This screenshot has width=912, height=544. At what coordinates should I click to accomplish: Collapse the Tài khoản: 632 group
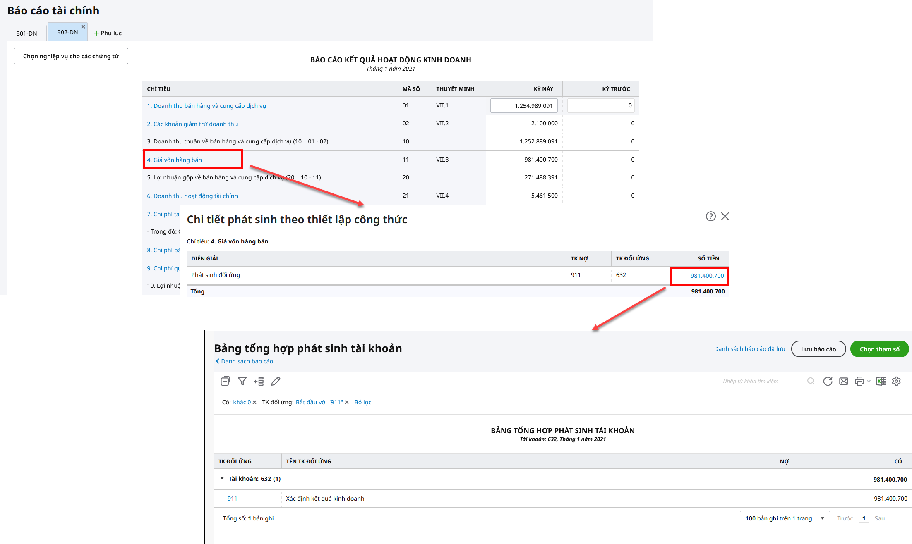click(x=222, y=478)
